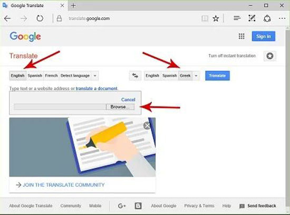This screenshot has width=290, height=215.
Task: Choose Detect language source option
Action: [75, 76]
